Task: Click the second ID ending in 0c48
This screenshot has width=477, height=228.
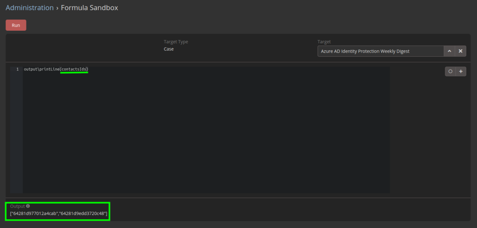Action: click(82, 214)
